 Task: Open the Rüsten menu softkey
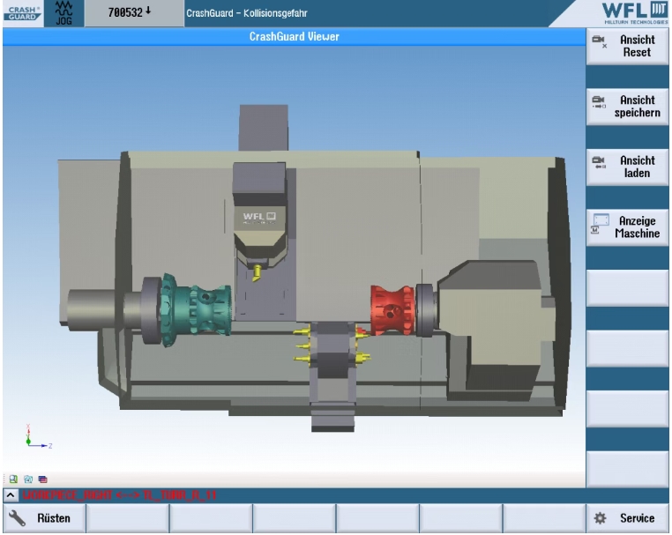point(44,518)
